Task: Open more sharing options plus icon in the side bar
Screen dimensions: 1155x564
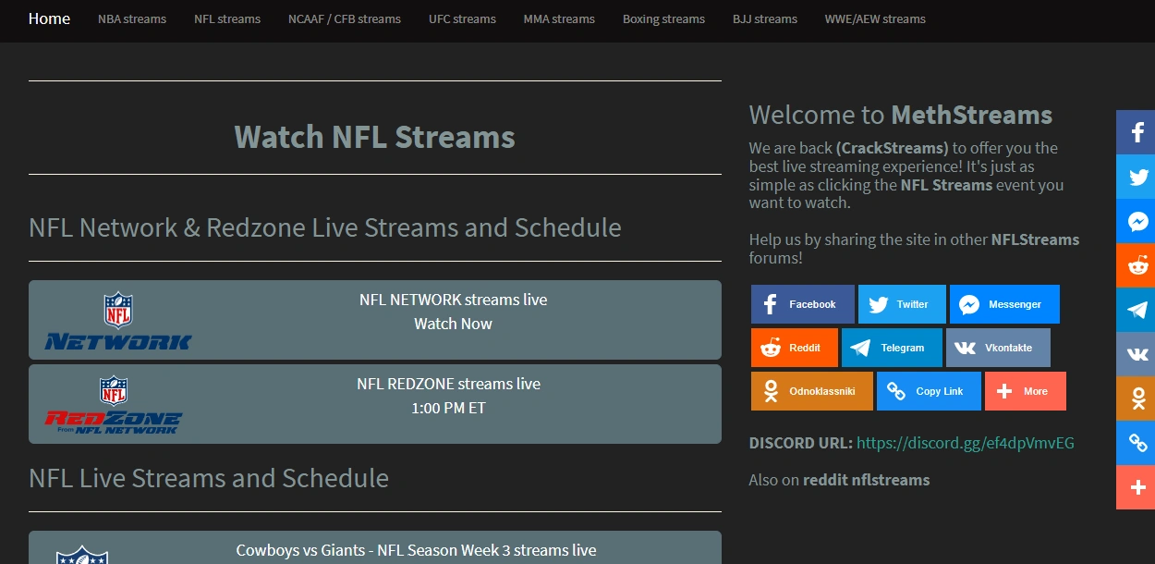Action: tap(1137, 487)
